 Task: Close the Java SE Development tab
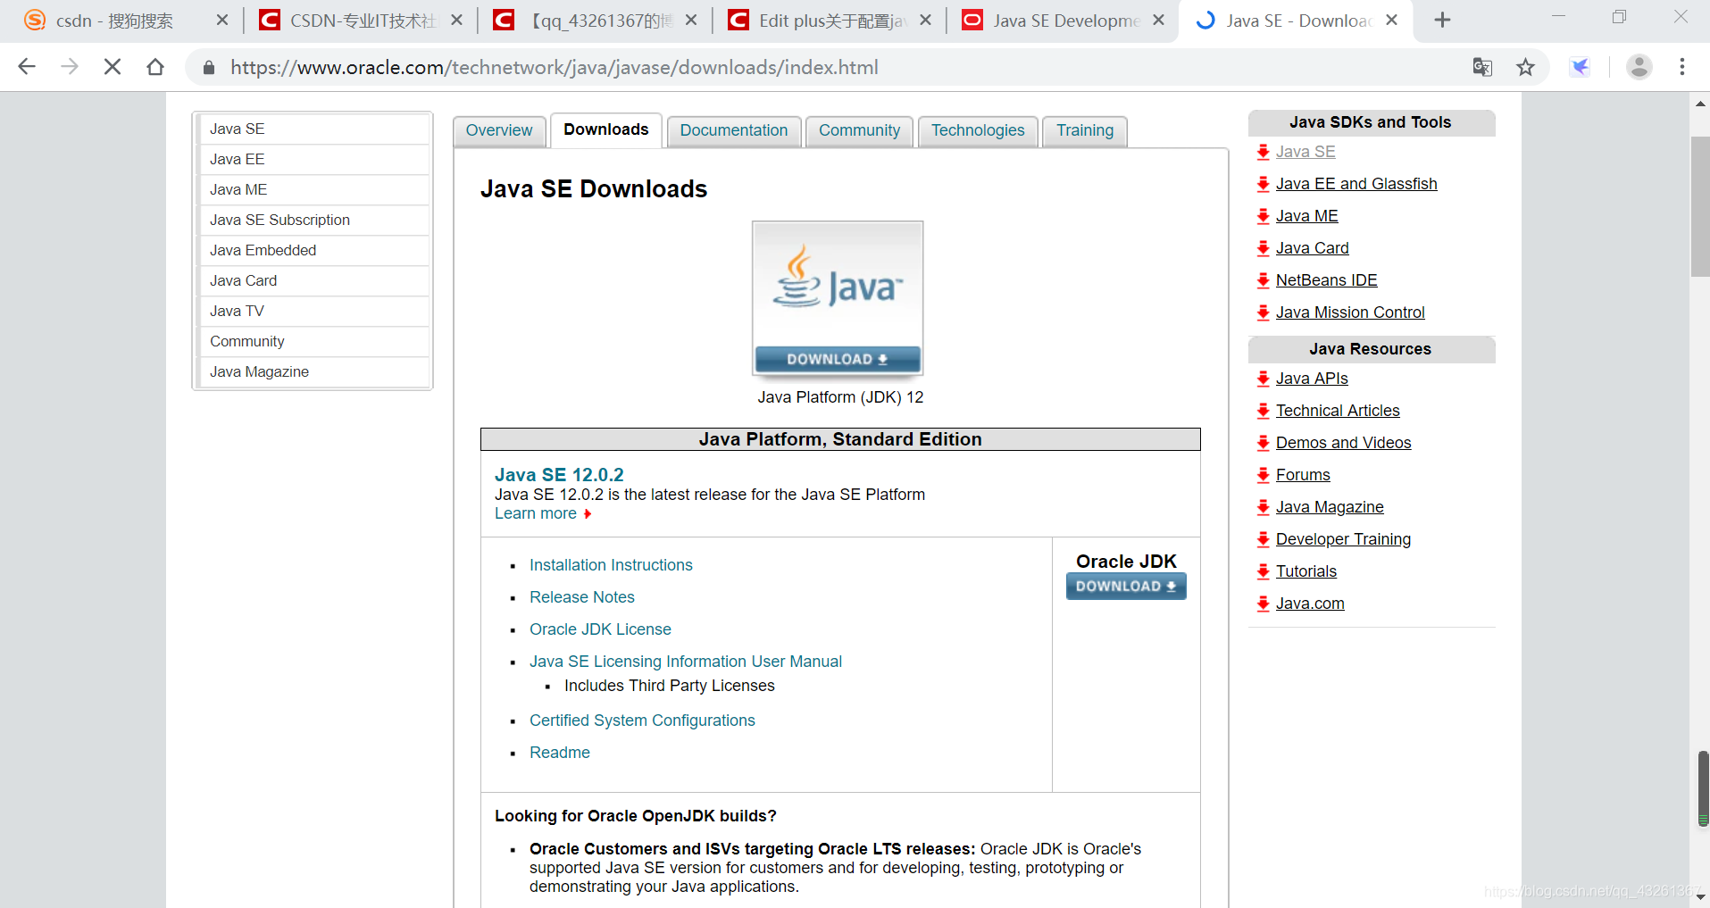(x=1158, y=20)
